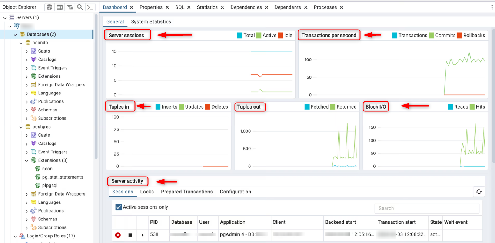This screenshot has height=243, width=495.
Task: Click the Filtered Rows toolbar icon
Action: pos(70,7)
